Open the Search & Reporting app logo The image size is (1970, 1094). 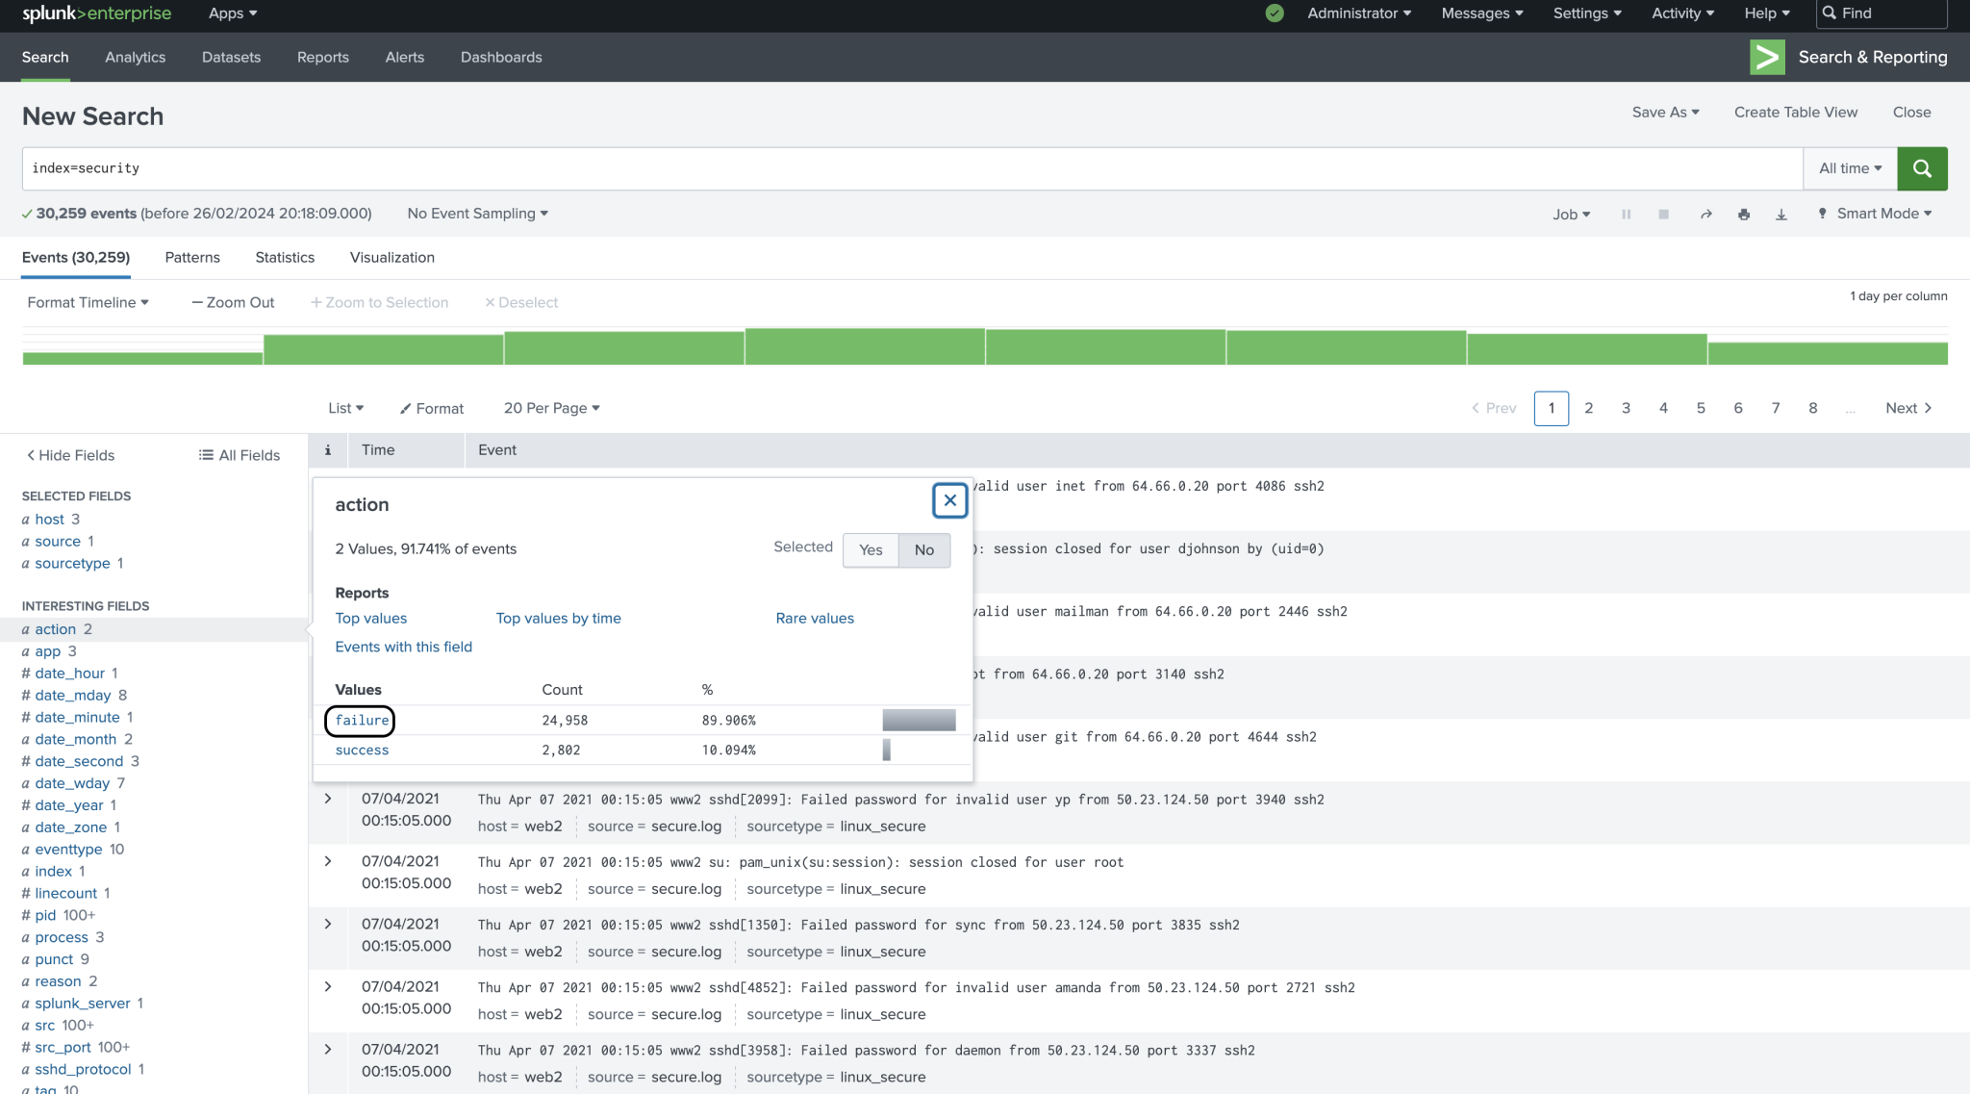[x=1768, y=57]
